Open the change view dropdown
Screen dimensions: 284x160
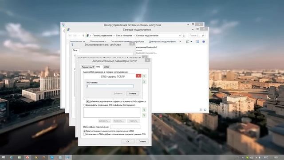(191, 41)
